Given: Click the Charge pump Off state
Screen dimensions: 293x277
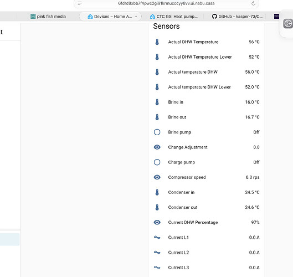Looking at the screenshot, I should (256, 162).
